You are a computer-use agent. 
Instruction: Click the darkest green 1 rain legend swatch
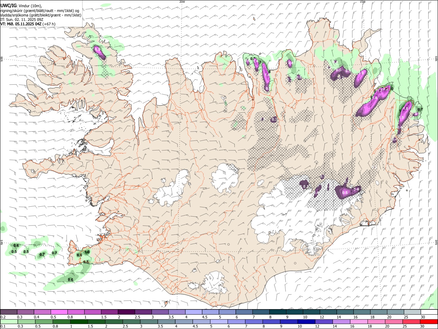(79, 321)
